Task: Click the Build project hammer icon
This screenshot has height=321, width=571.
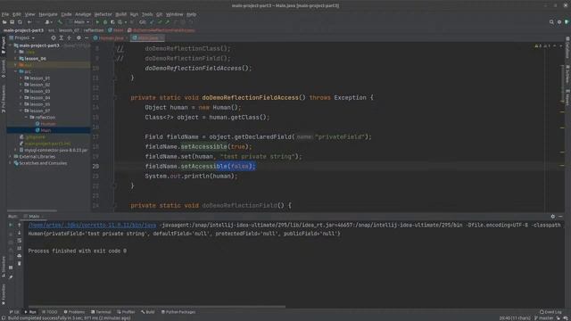Action: [x=60, y=22]
